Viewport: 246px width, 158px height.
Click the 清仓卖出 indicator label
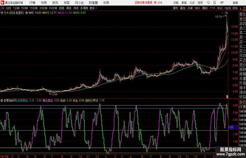coord(48,101)
